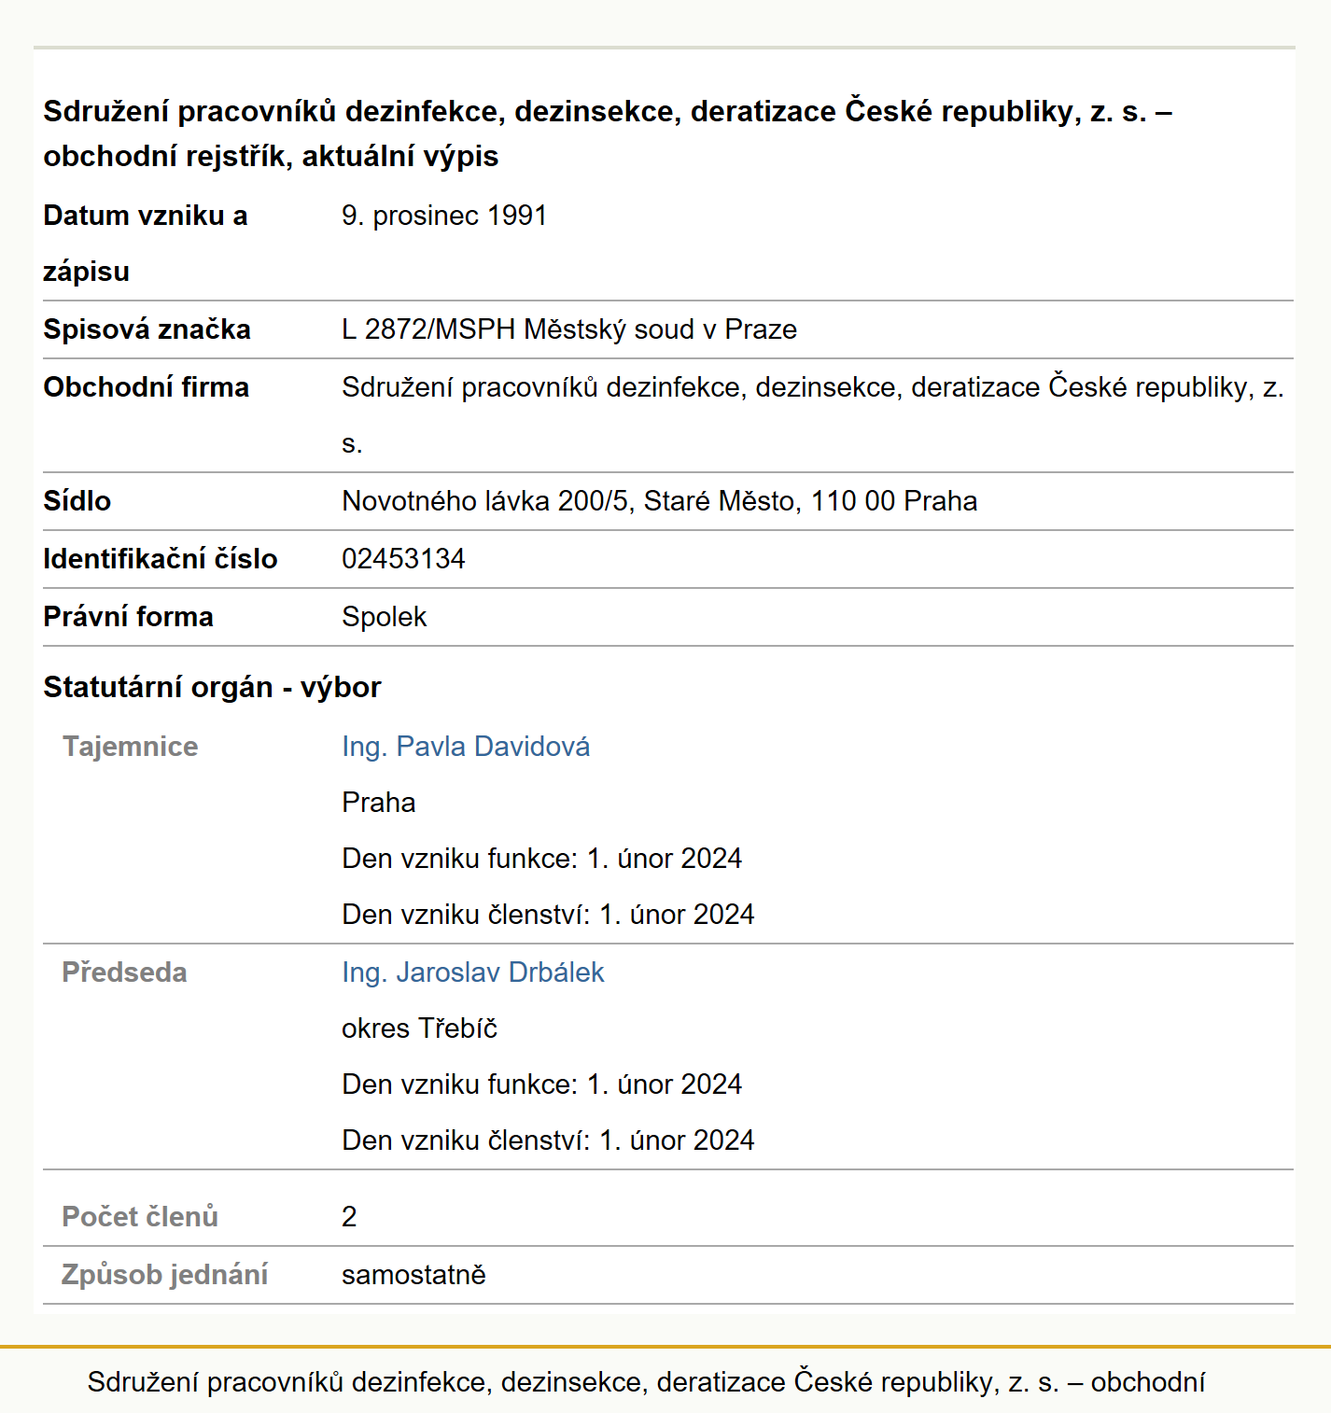
Task: Click the Právní forma value Spolek
Action: coord(385,617)
